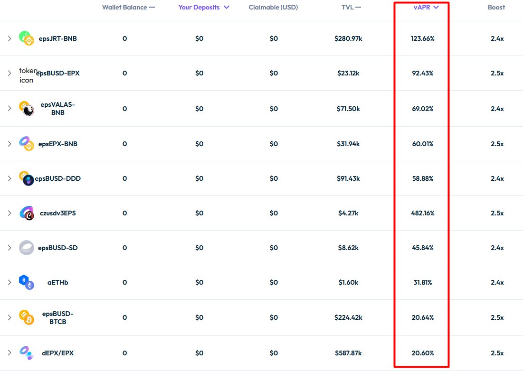Click the epsBUSD-SD pool ring icon
Viewport: 523px width, 371px height.
[x=26, y=248]
